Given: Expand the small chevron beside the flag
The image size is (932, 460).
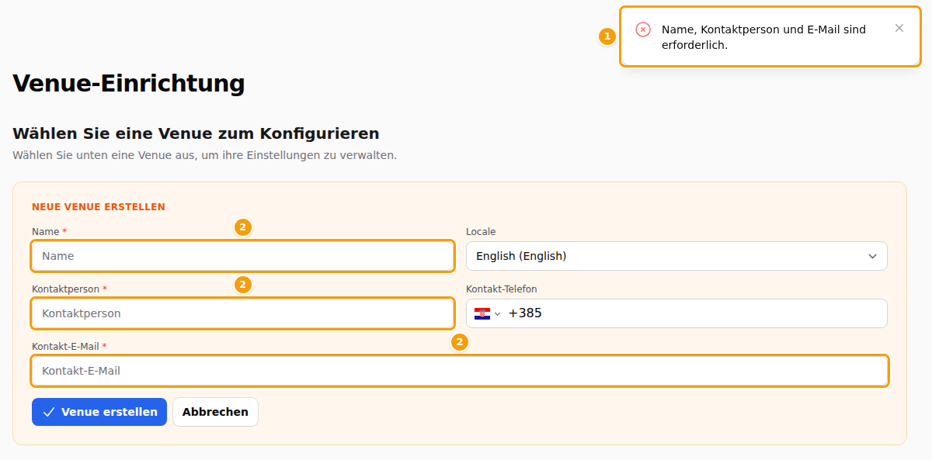Looking at the screenshot, I should (x=498, y=313).
